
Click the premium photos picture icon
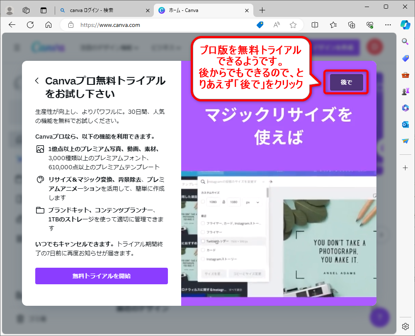pos(40,149)
